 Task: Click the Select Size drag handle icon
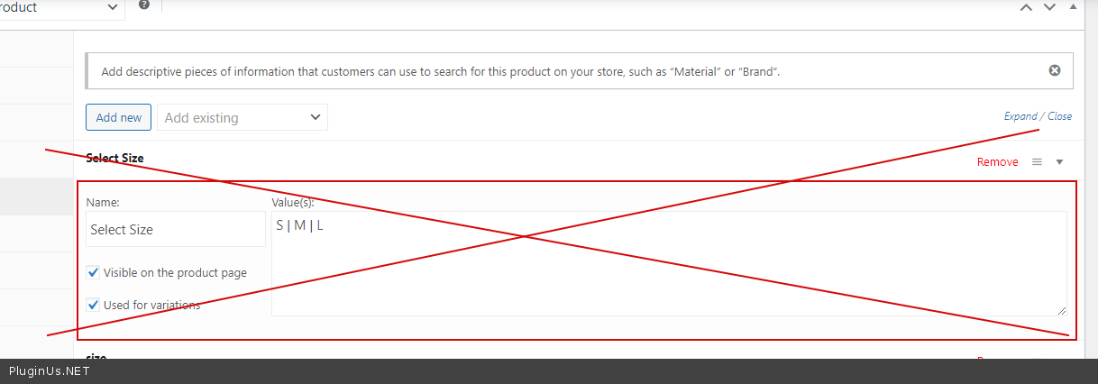[1037, 162]
